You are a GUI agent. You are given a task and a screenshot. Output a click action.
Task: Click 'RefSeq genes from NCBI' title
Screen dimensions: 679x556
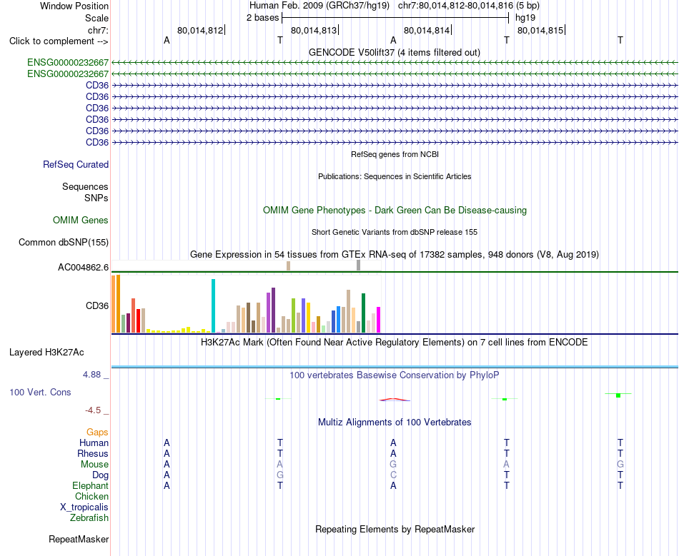click(x=395, y=154)
